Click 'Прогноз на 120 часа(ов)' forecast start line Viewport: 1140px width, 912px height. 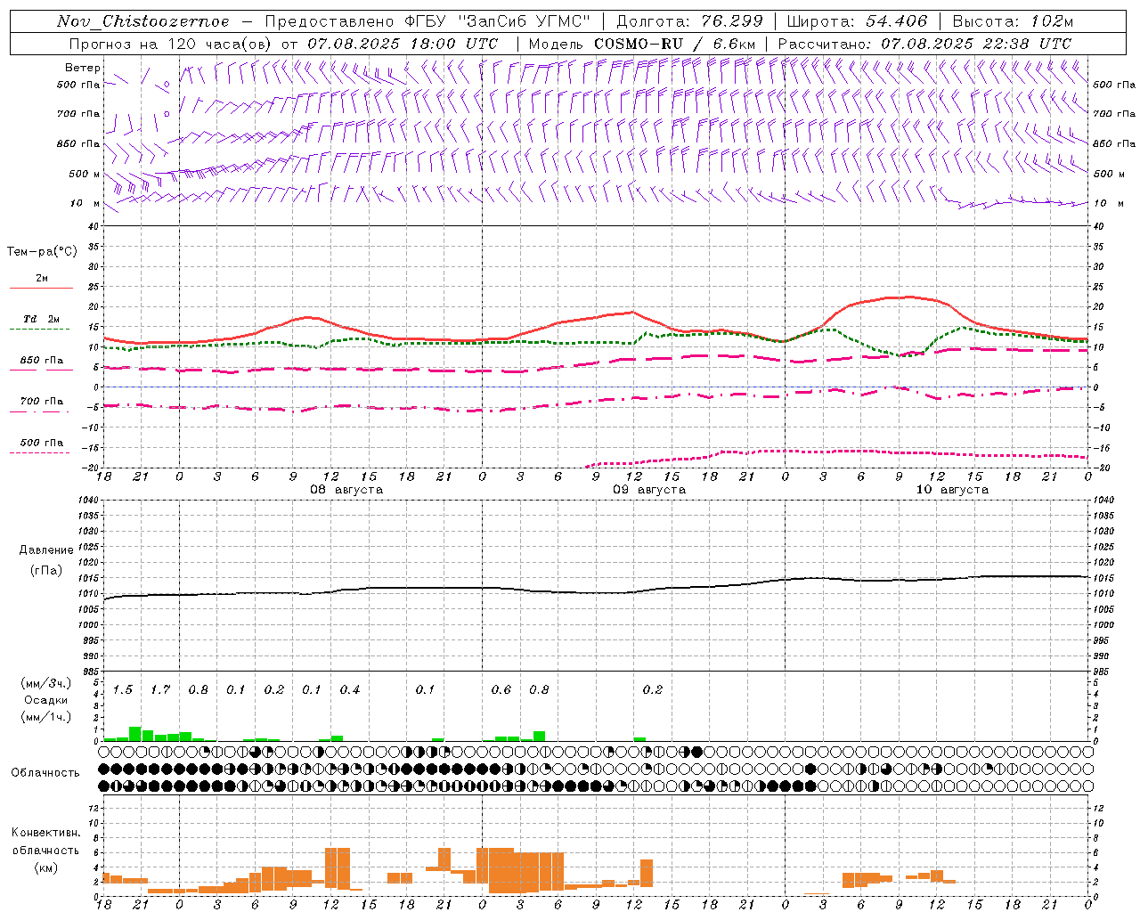283,44
